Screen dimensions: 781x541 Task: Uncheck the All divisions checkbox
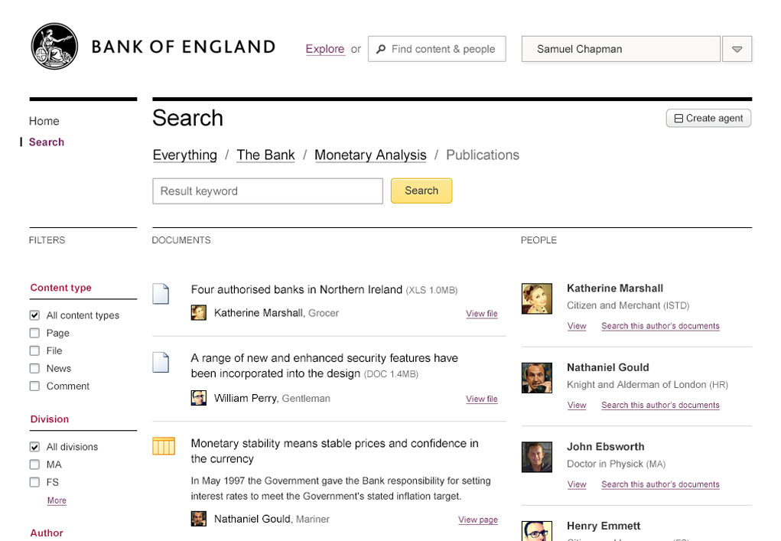34,447
